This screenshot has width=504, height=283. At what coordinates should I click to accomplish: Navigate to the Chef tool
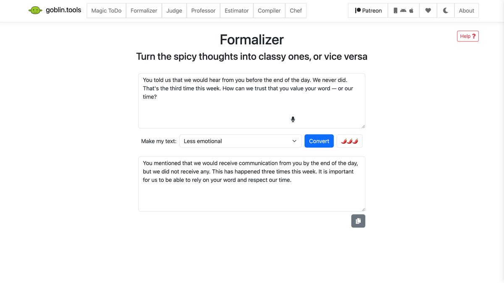click(296, 10)
